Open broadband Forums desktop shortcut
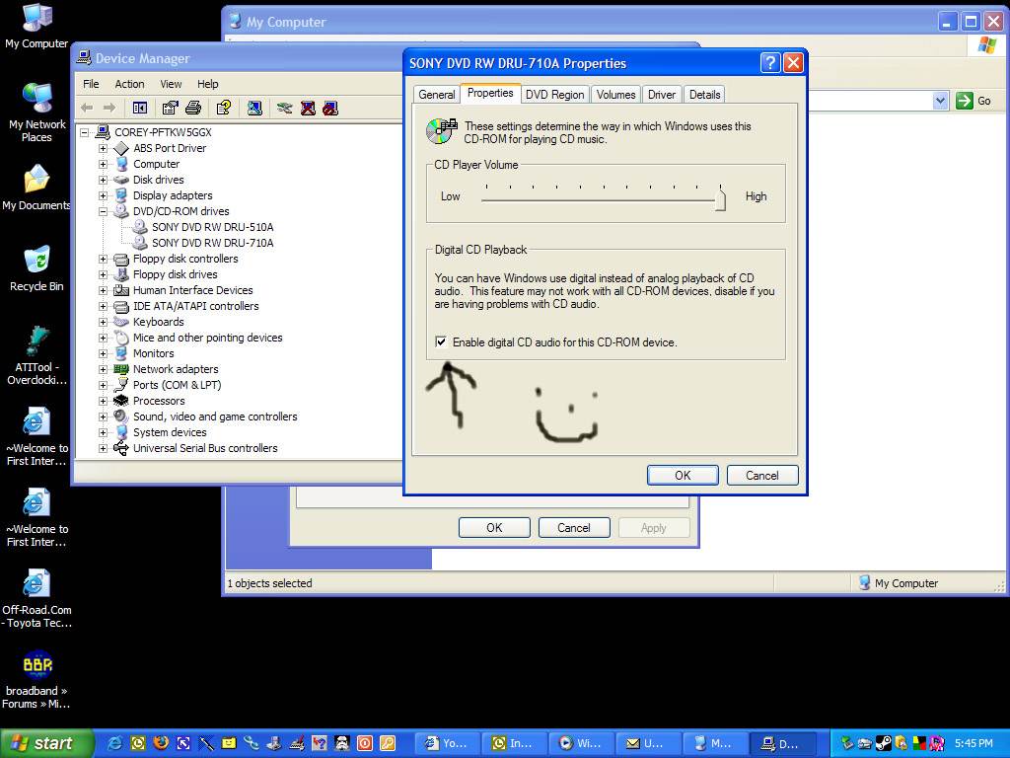 click(36, 679)
